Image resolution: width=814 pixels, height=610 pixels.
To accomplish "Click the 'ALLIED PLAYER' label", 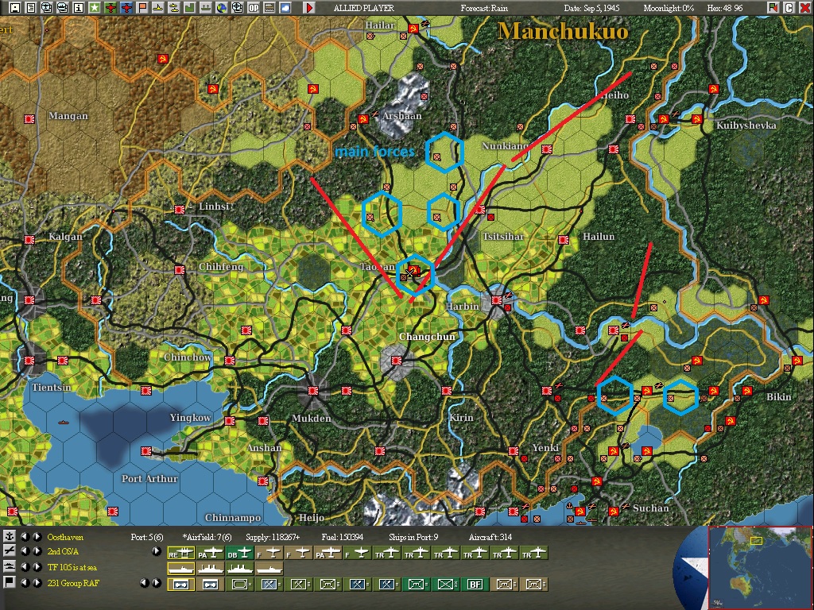I will coord(363,8).
